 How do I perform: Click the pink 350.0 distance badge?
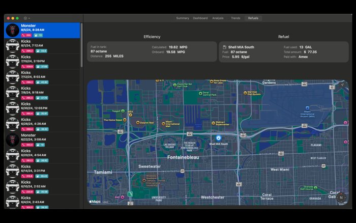(x=27, y=145)
